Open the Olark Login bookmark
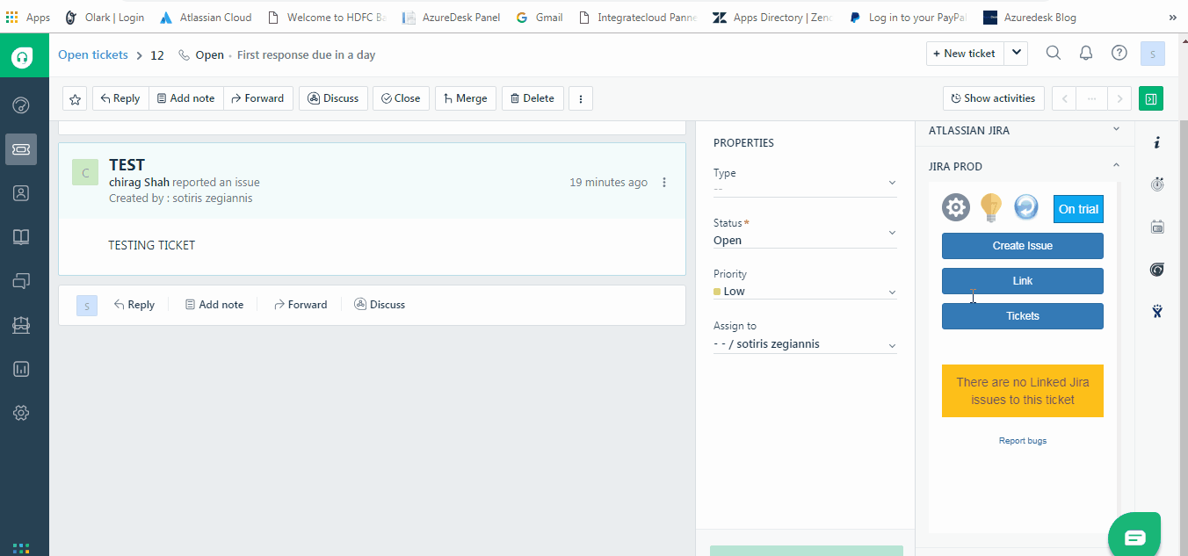1188x556 pixels. point(105,17)
